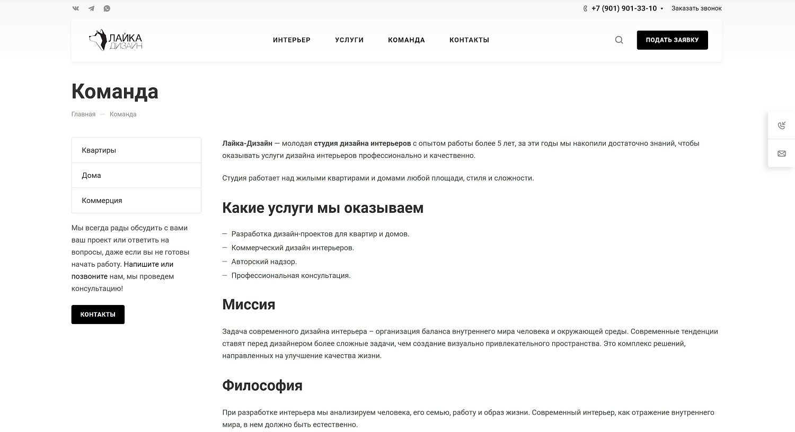Open the УСЛУГИ menu item
The width and height of the screenshot is (795, 432).
[x=349, y=40]
